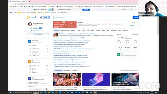This screenshot has width=167, height=94.
Task: Click the Yandex search input field
Action: tap(93, 17)
